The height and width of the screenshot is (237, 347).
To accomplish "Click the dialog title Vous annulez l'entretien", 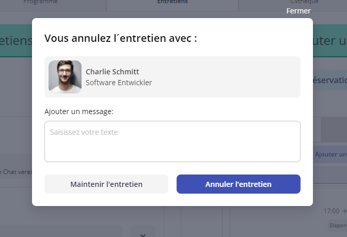I will coord(121,38).
